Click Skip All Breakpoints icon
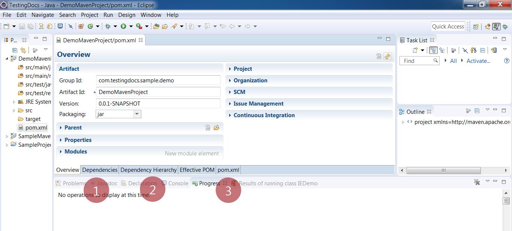Image resolution: width=512 pixels, height=231 pixels. tap(70, 26)
